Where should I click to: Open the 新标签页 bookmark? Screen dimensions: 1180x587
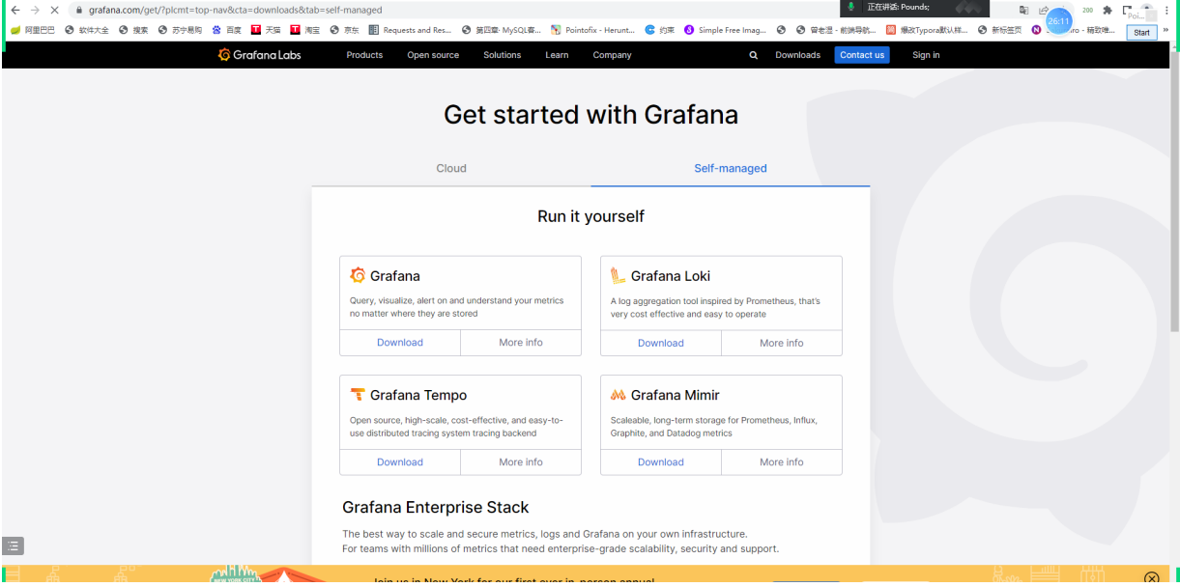coord(1000,30)
